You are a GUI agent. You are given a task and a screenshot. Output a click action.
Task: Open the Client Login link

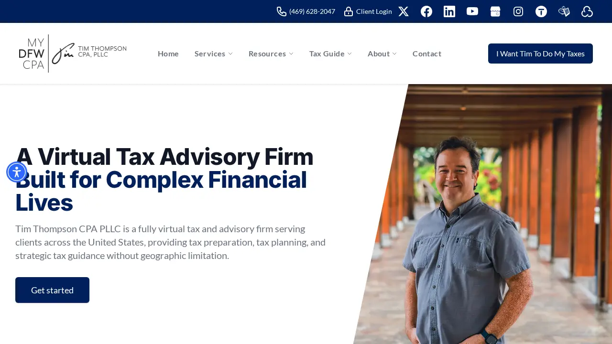pos(374,11)
